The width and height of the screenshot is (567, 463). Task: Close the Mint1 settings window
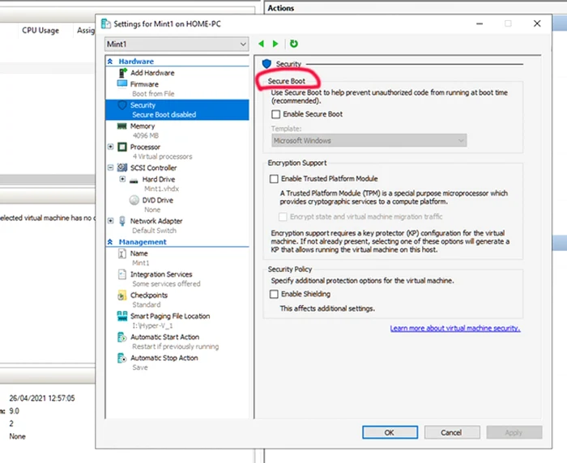(537, 23)
